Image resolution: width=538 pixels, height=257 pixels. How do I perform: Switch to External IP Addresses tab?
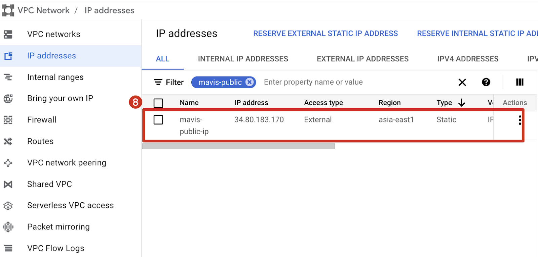click(x=362, y=59)
